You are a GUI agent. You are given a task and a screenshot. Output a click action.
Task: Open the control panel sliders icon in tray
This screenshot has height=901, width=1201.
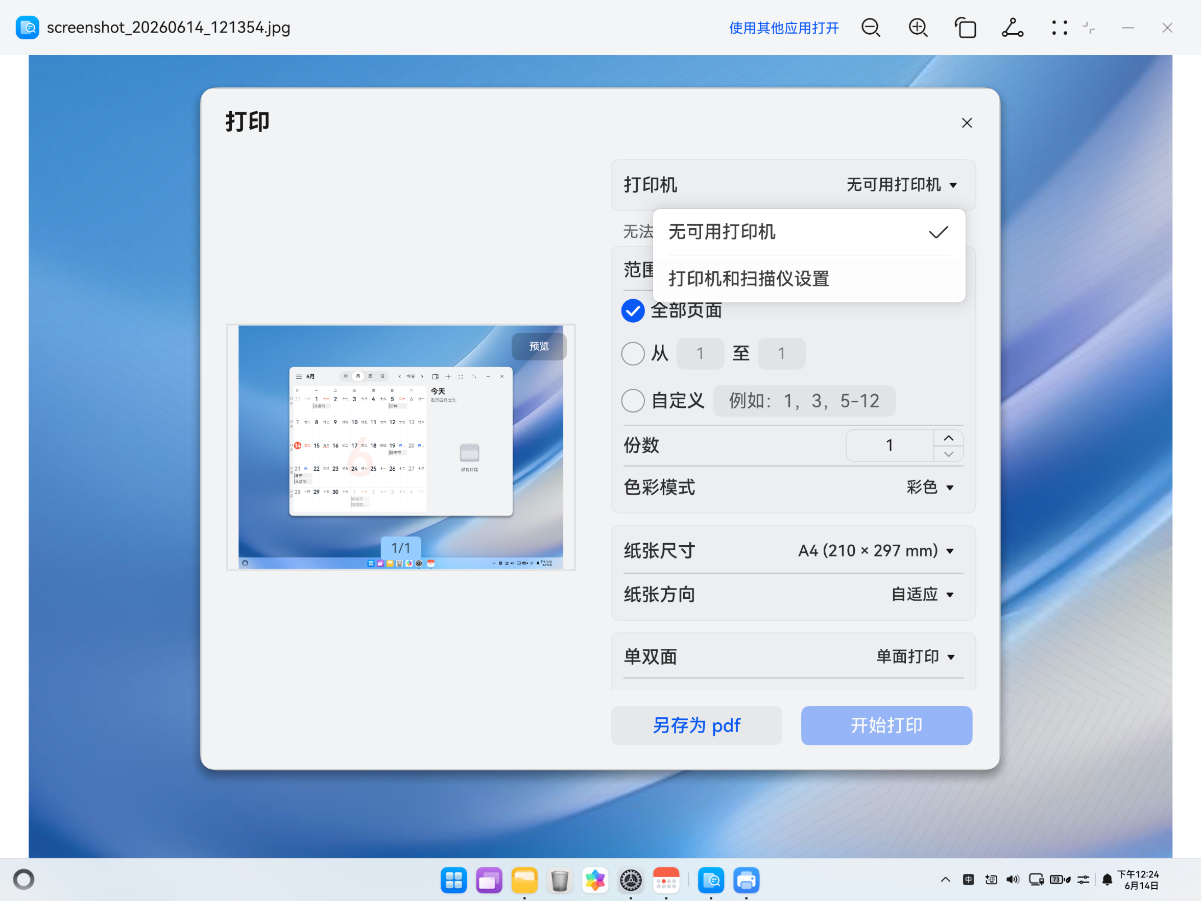[1083, 880]
